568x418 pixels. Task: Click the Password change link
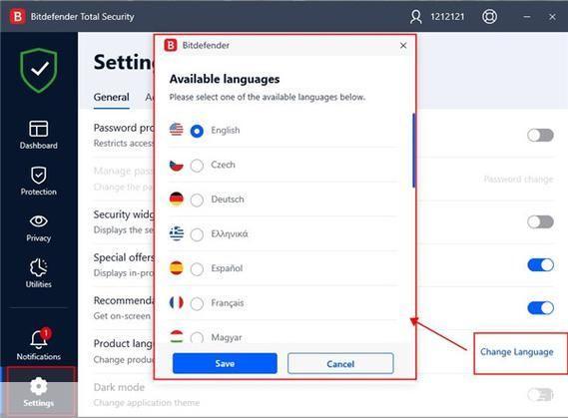pos(518,180)
